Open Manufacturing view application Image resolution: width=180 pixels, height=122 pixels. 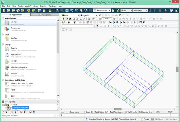coord(19,67)
